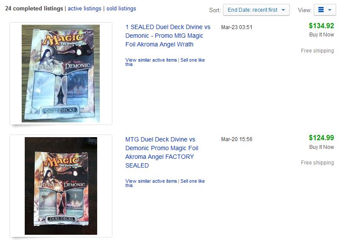Click the Mar-23 03:51 end date
Image resolution: width=344 pixels, height=240 pixels.
pos(237,27)
